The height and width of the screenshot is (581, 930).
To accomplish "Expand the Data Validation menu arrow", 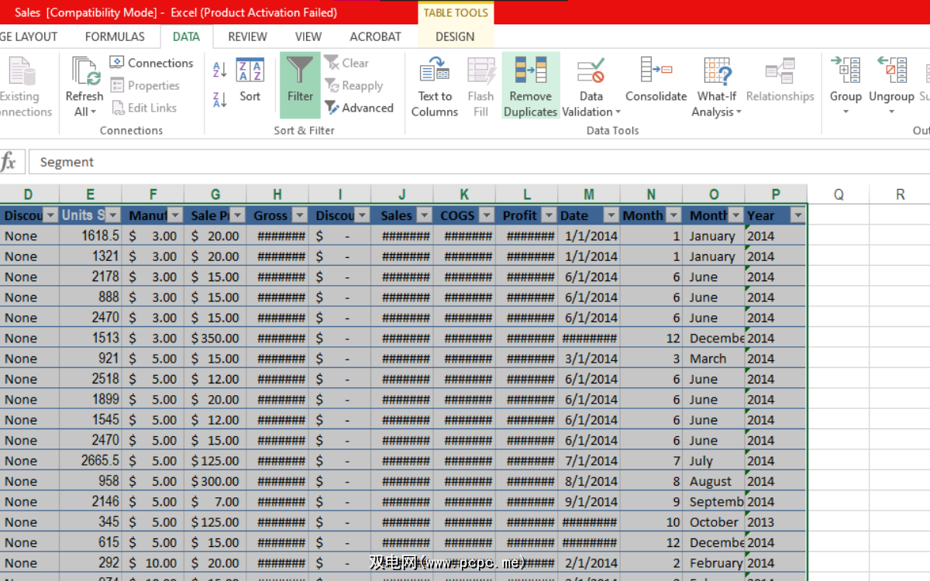I will pyautogui.click(x=618, y=112).
